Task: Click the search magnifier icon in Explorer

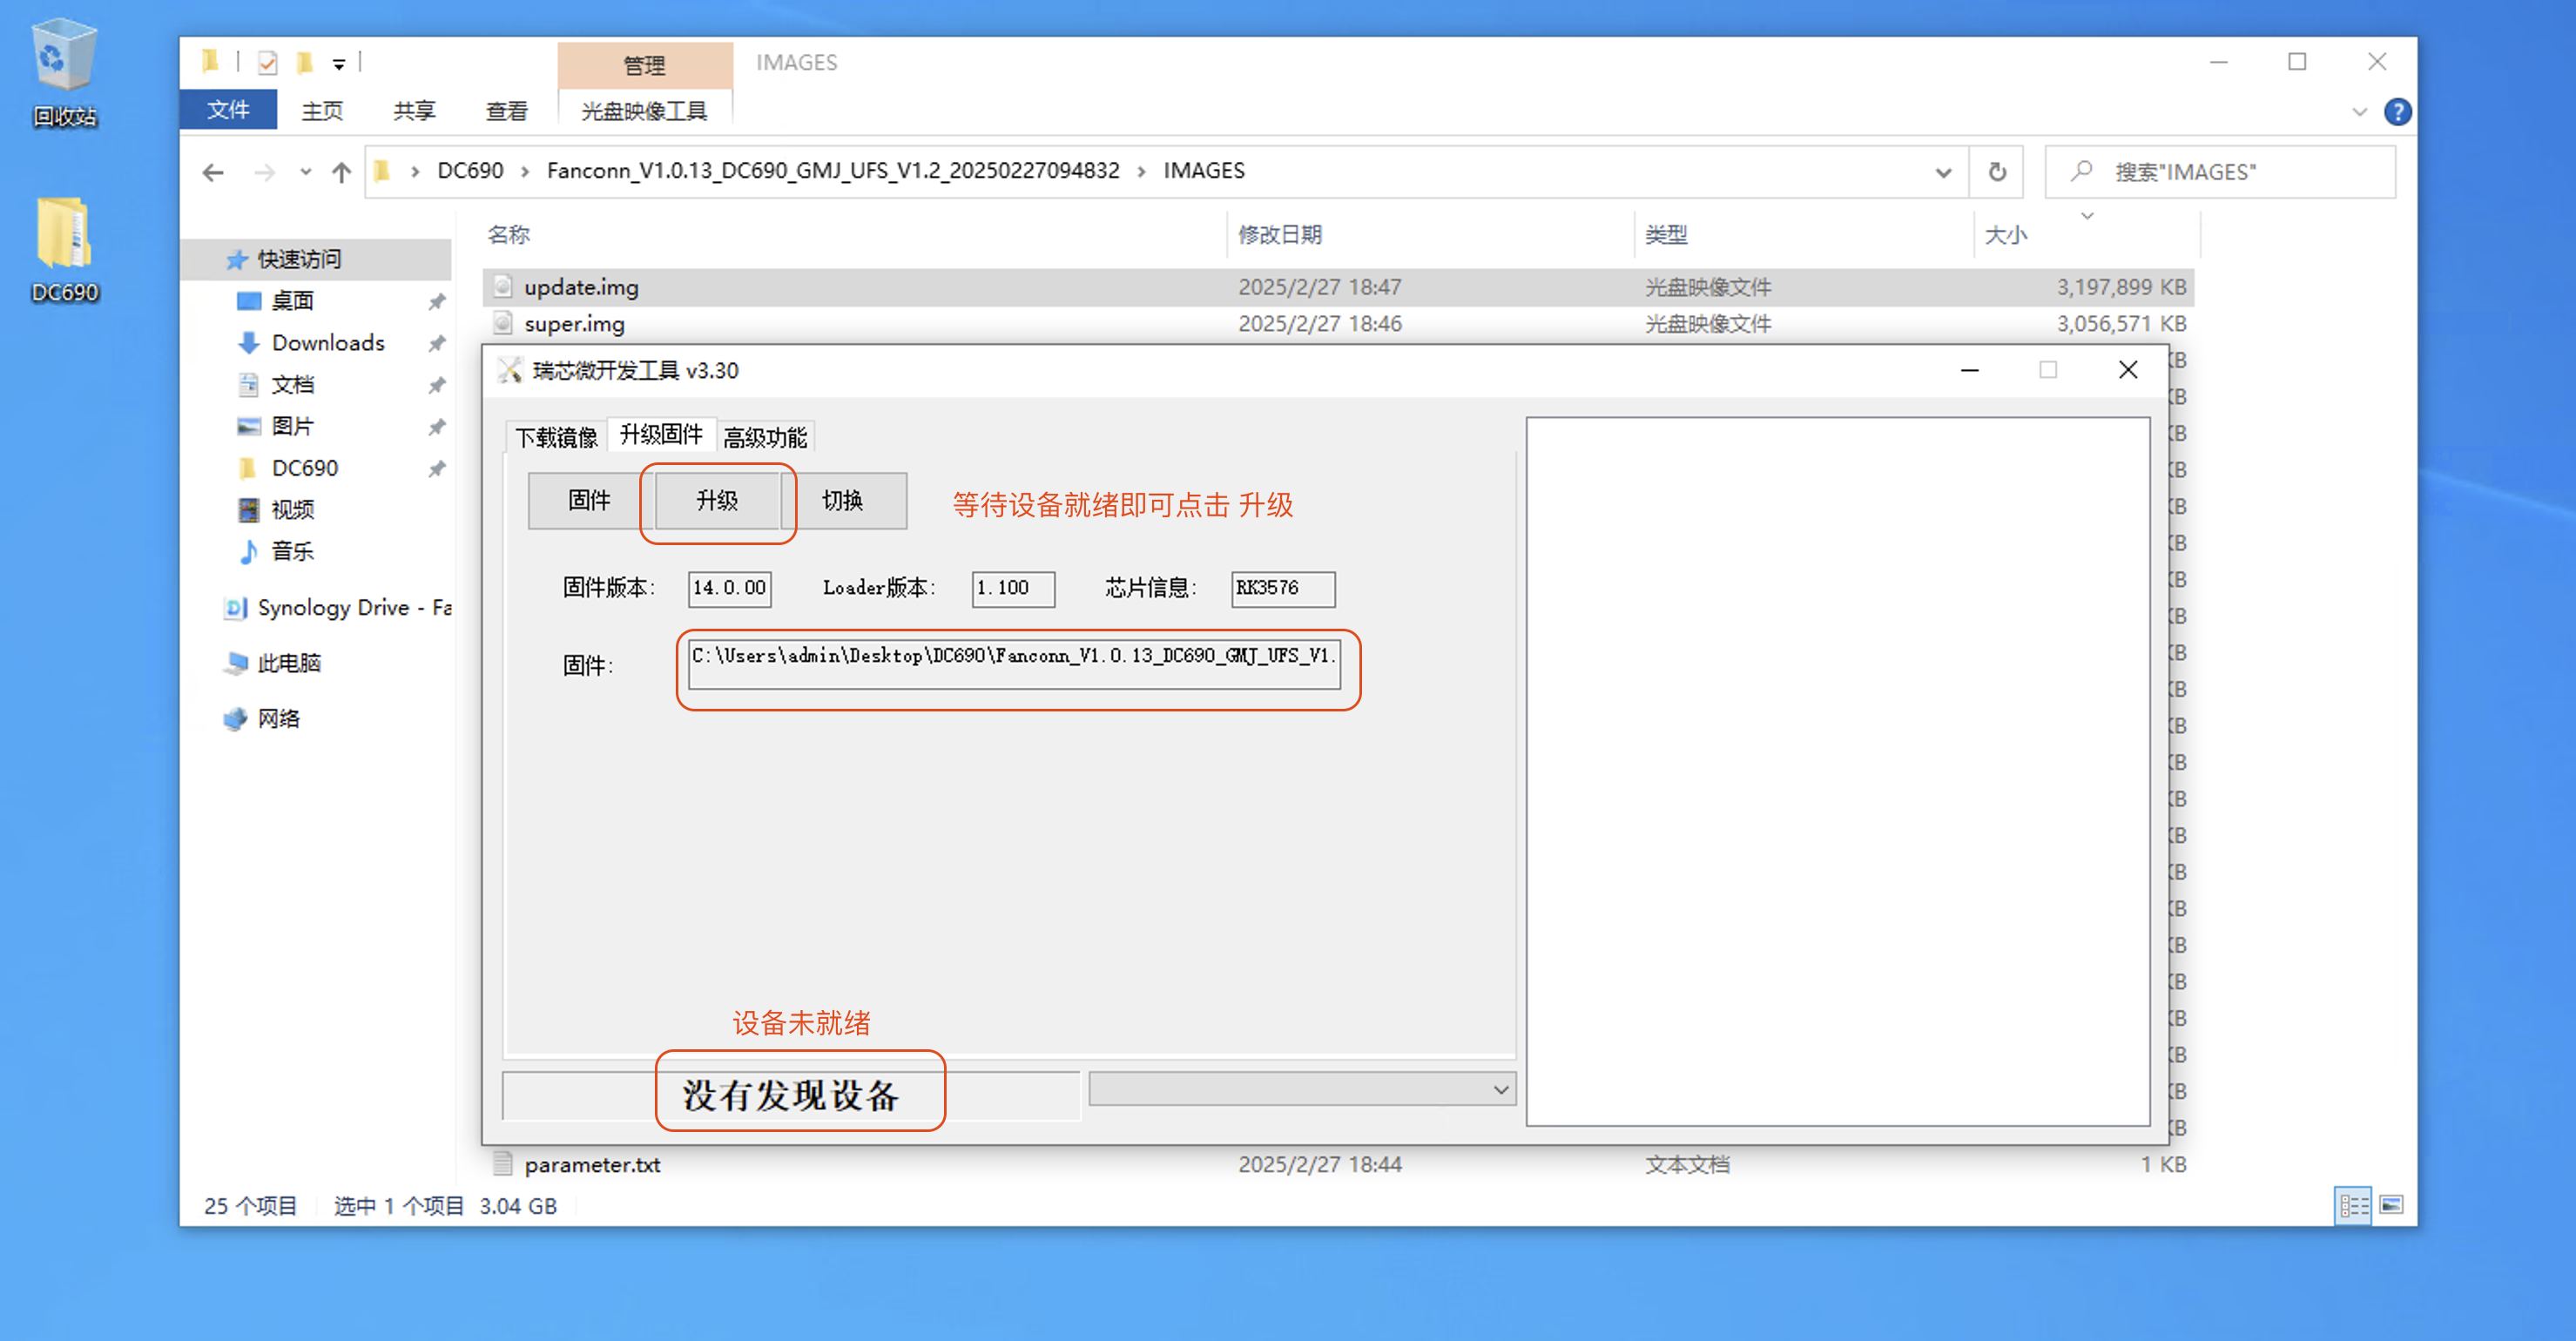Action: [x=2082, y=171]
